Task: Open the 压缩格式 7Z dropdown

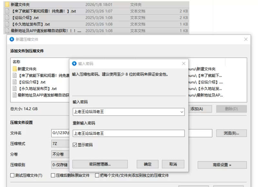Action: [60, 144]
